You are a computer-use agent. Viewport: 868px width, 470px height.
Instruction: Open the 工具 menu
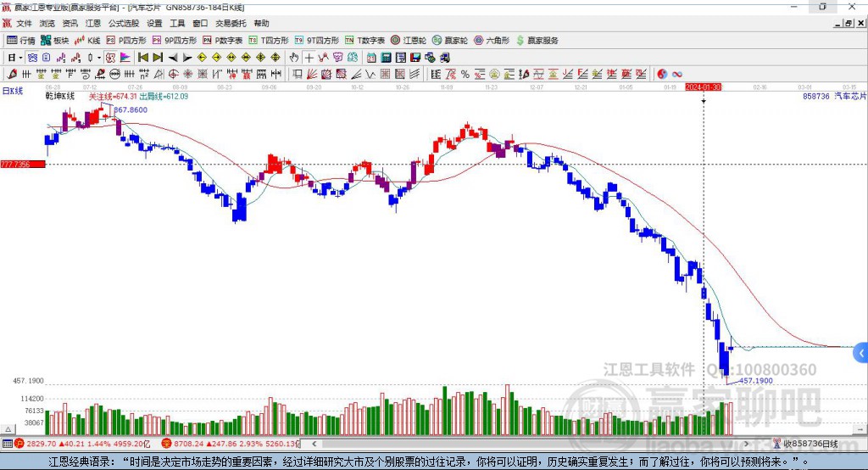coord(177,23)
